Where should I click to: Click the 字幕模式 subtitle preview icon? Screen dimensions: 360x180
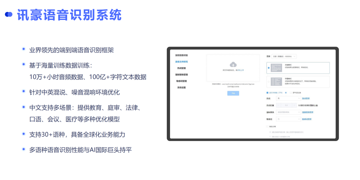tap(276, 81)
